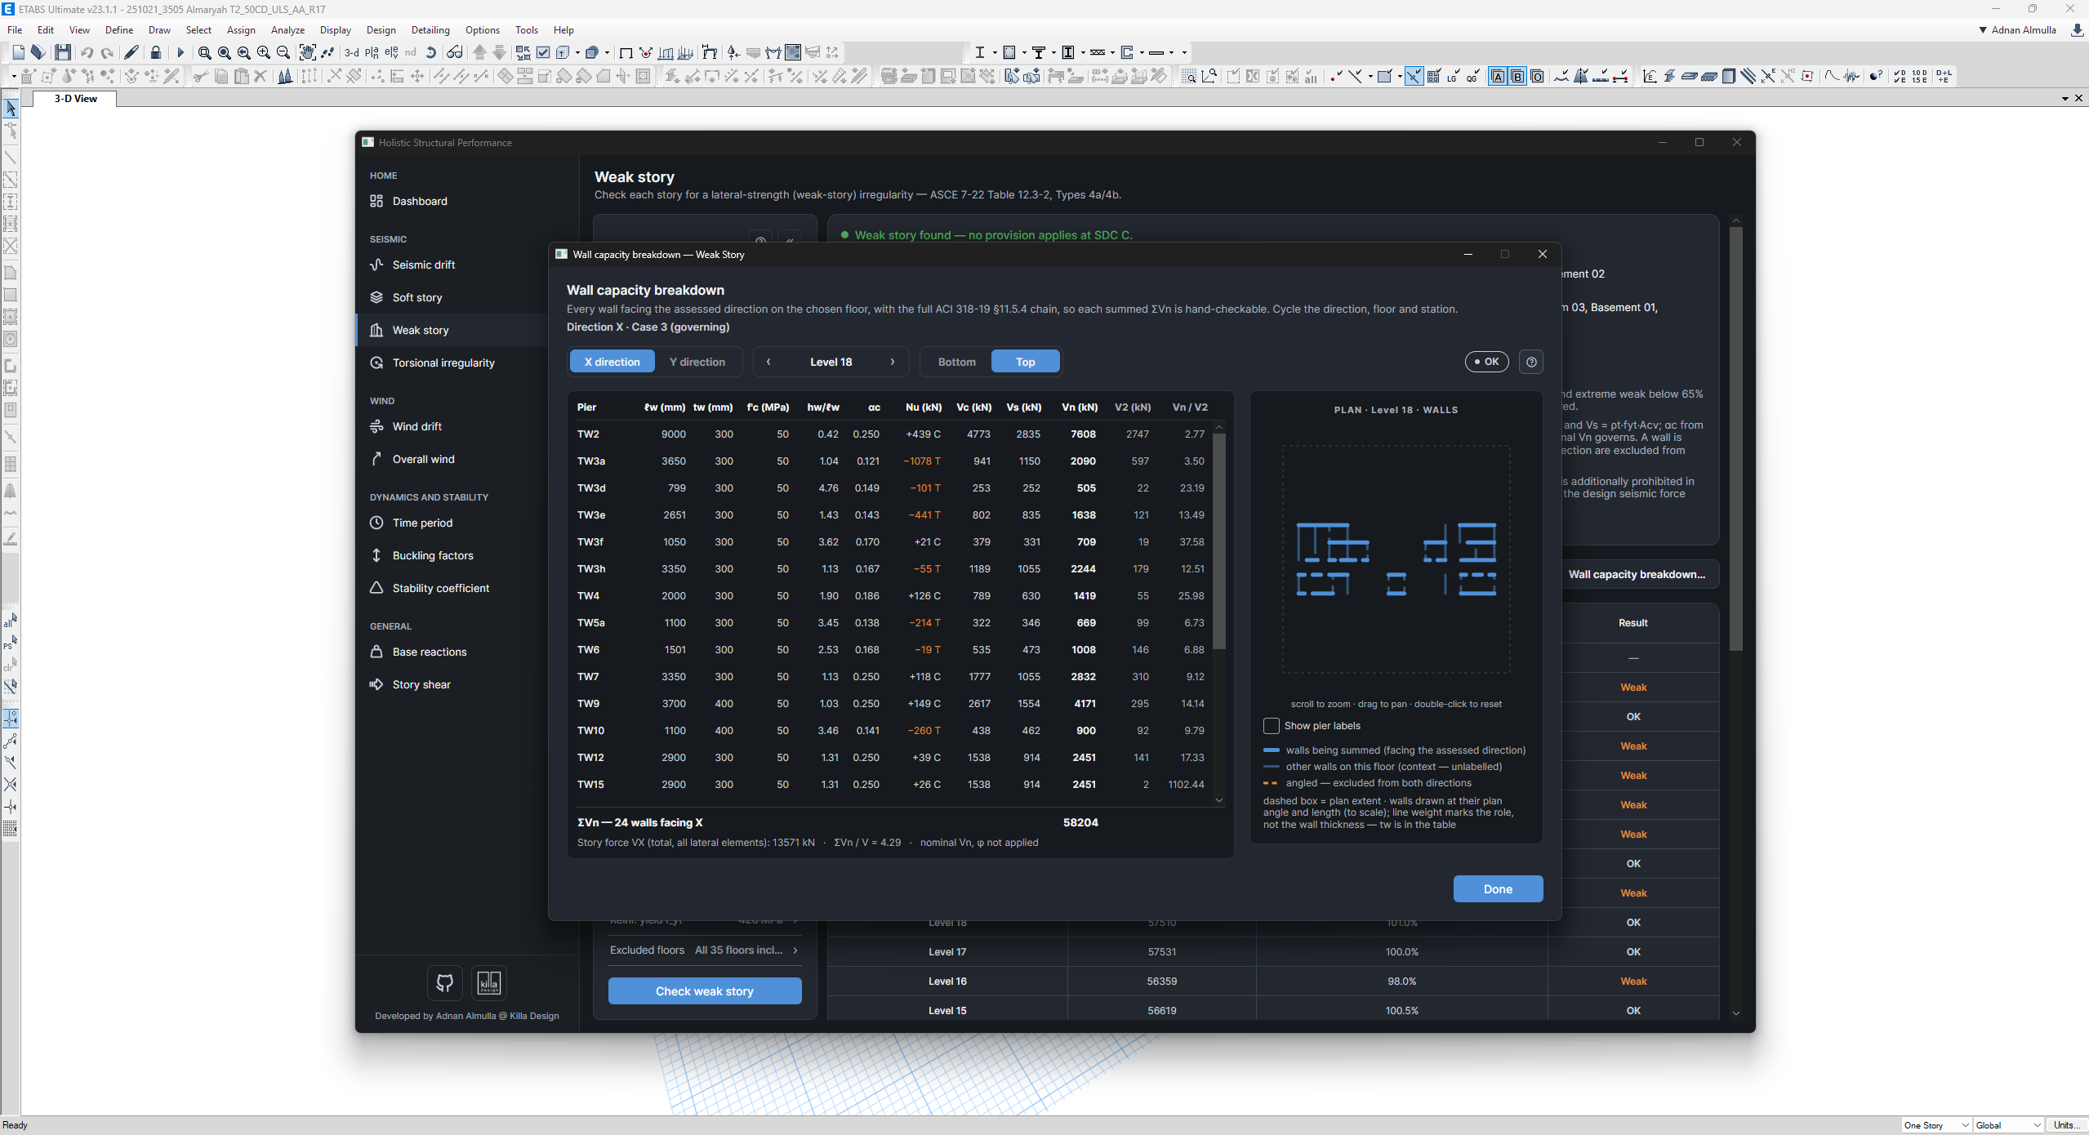Click the Killa Design logo icon
Screen dimensions: 2089x1135
[489, 982]
